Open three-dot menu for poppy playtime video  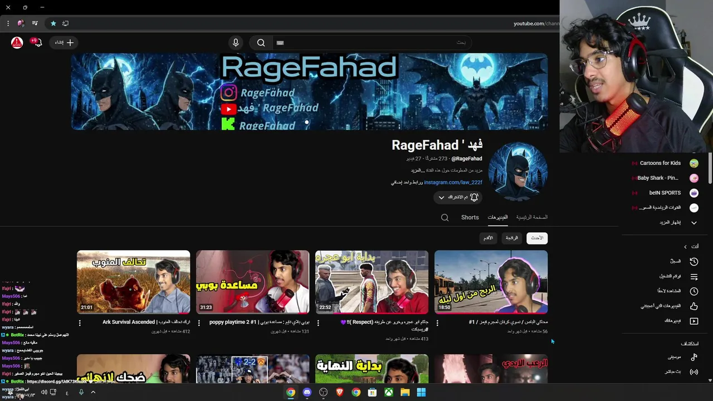tap(199, 322)
